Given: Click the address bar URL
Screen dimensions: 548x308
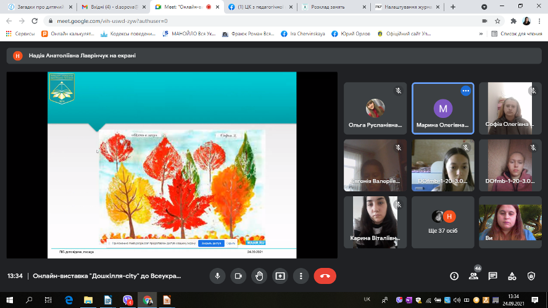Looking at the screenshot, I should [112, 21].
